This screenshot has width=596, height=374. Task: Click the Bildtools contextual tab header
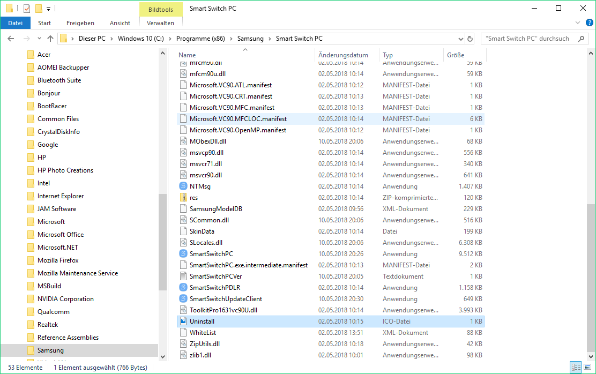160,10
